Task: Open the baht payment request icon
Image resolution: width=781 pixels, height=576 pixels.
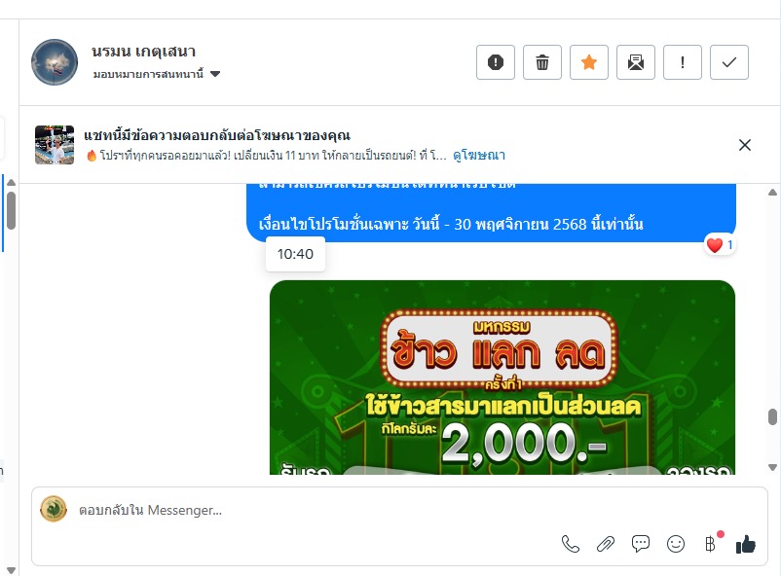Action: click(711, 544)
